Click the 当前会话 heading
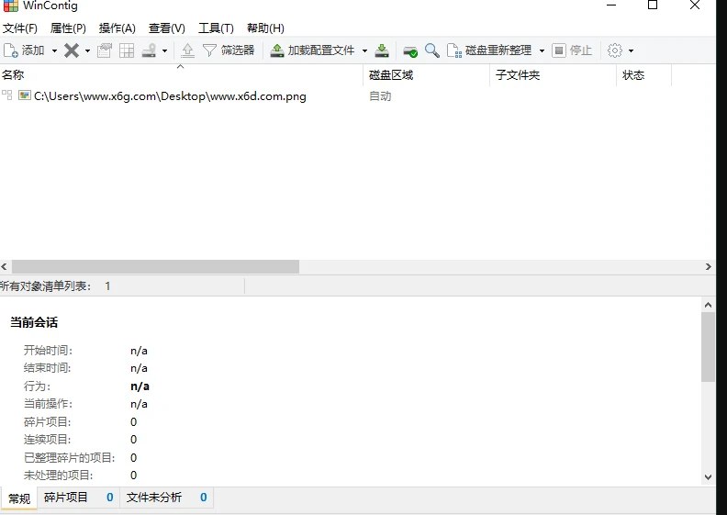Viewport: 727px width, 515px height. point(34,322)
